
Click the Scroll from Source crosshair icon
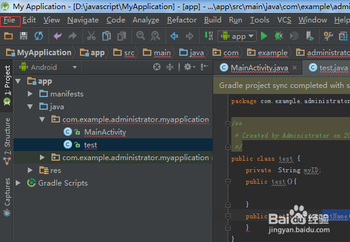coord(157,67)
